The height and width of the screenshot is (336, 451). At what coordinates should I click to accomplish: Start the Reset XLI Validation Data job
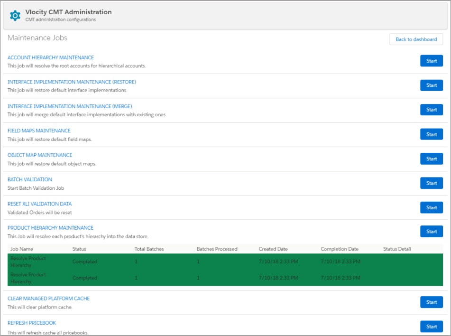tap(432, 207)
